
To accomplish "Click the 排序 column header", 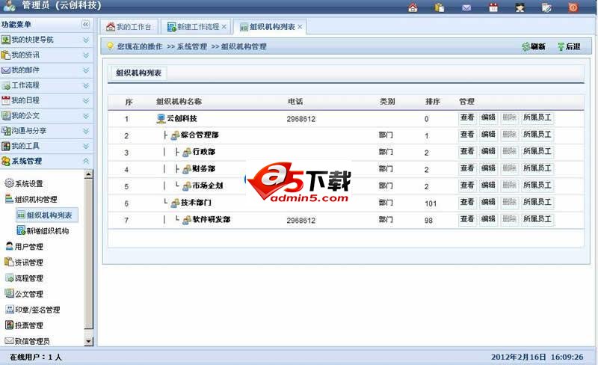I will pyautogui.click(x=433, y=102).
